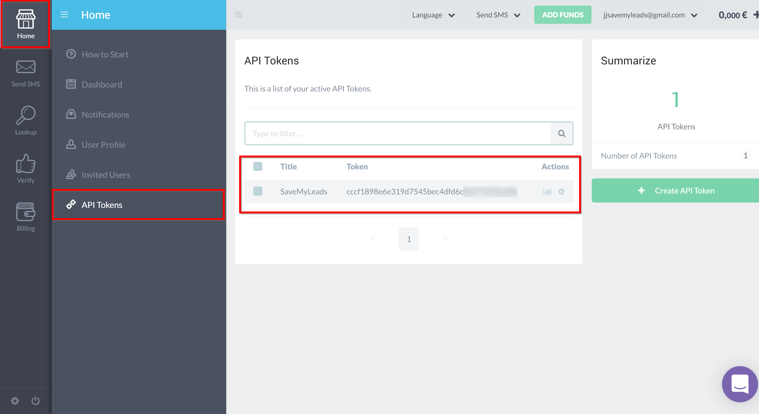Click the analytics bar chart icon for SaveMyLeads token
This screenshot has width=759, height=414.
(x=548, y=192)
